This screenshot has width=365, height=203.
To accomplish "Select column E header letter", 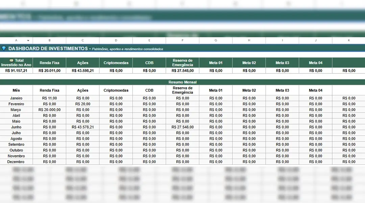I will tap(149, 40).
